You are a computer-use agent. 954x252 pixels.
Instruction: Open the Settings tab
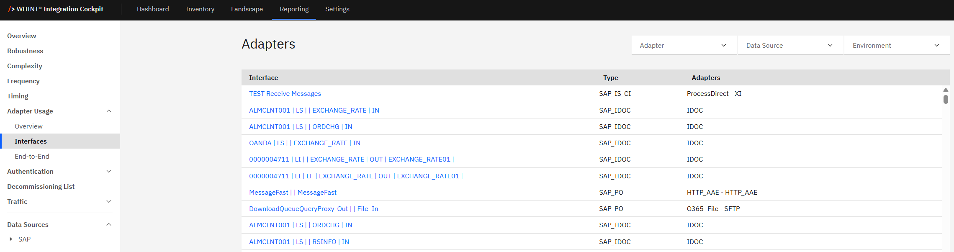pyautogui.click(x=337, y=9)
